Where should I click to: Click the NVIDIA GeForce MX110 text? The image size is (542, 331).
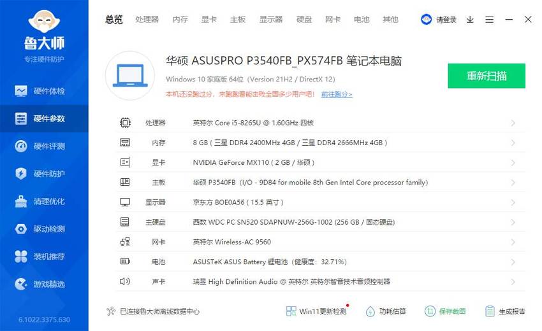(x=253, y=162)
